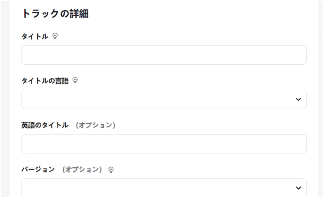Click the トラックの詳細 section heading
The height and width of the screenshot is (198, 324).
point(55,14)
